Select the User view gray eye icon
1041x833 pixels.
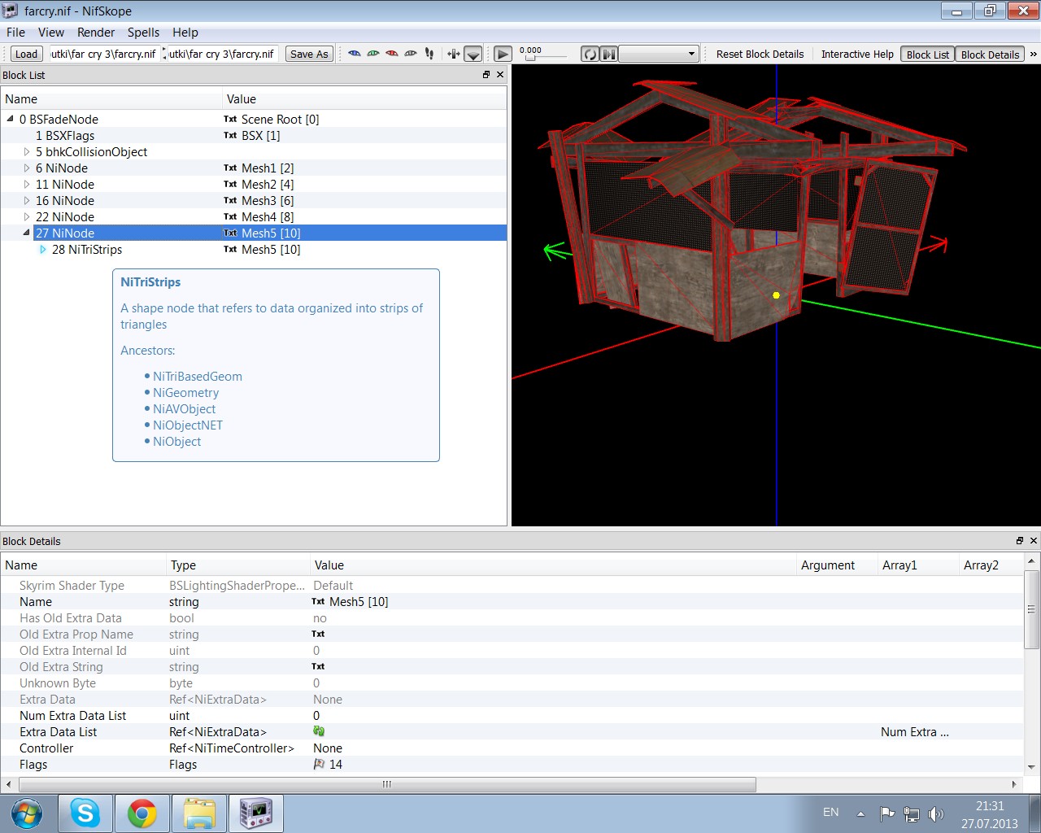point(411,54)
